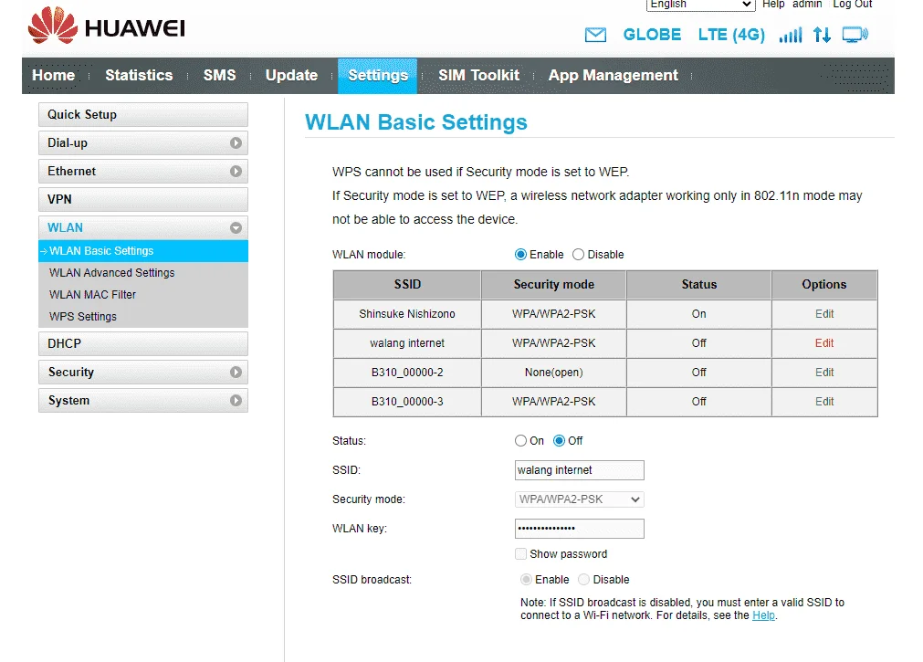Click the Shinsuke Nishizono SSID cell
923x662 pixels.
click(x=407, y=314)
